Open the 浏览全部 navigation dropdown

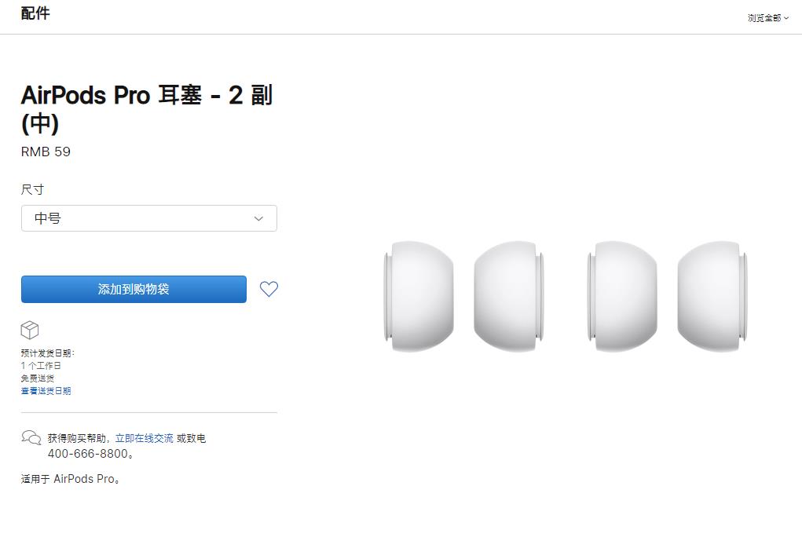(x=767, y=17)
